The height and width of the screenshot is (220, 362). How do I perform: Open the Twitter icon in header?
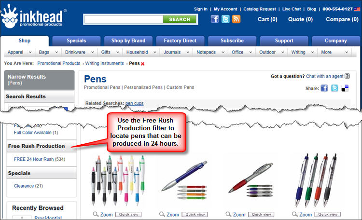tap(225, 19)
